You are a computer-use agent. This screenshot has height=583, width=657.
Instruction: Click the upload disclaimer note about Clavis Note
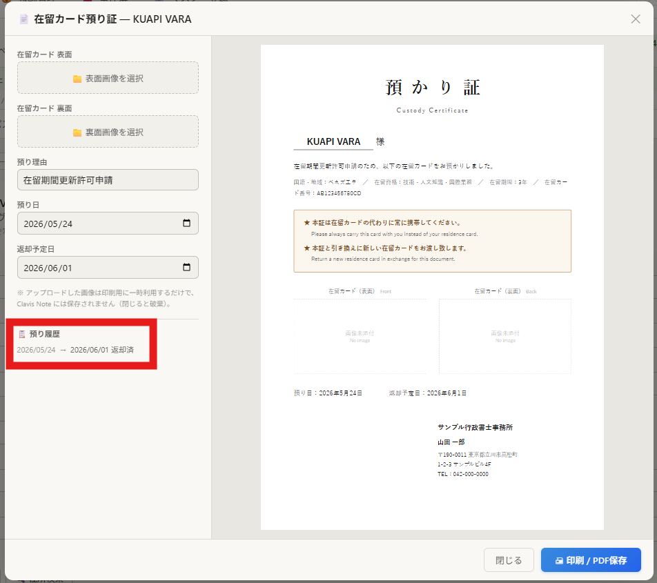point(106,298)
